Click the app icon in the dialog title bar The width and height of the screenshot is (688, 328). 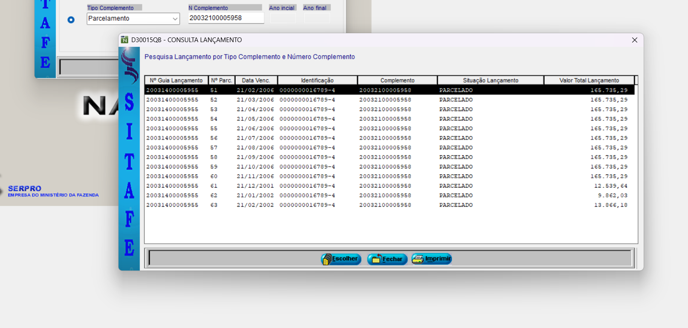pos(124,40)
